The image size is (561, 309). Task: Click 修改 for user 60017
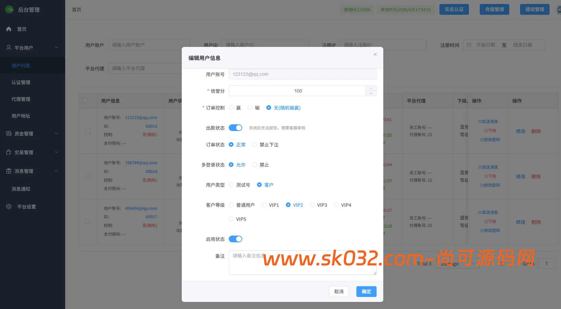tap(521, 222)
